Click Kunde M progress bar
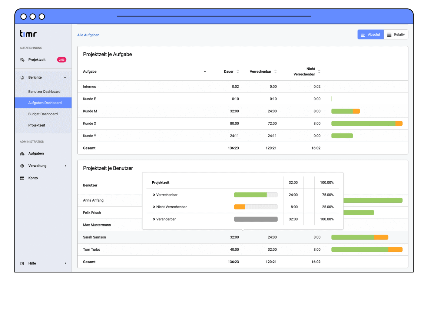Viewport: 424px width, 320px height. tap(346, 111)
